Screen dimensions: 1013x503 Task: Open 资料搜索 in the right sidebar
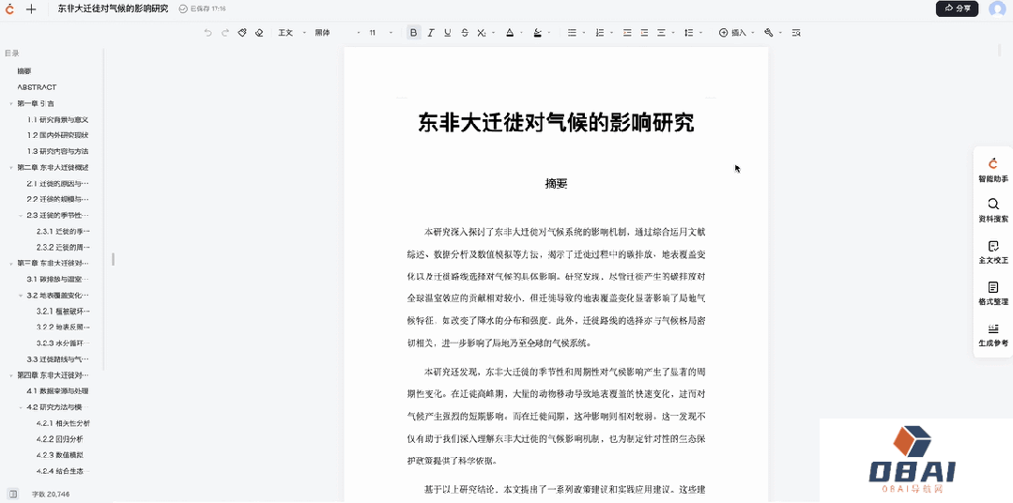[992, 209]
